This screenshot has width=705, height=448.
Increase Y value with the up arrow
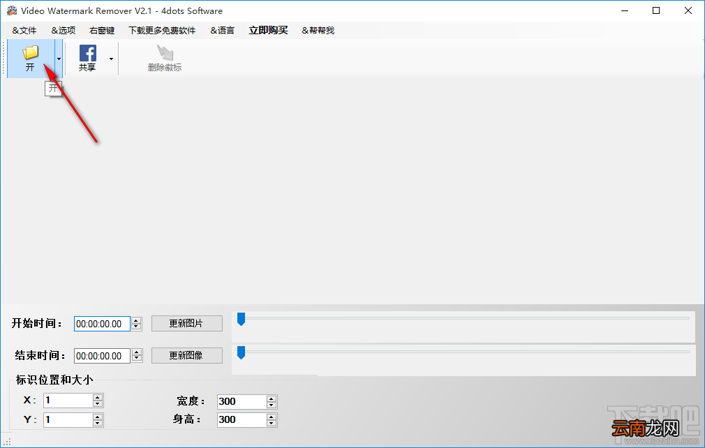tap(98, 417)
